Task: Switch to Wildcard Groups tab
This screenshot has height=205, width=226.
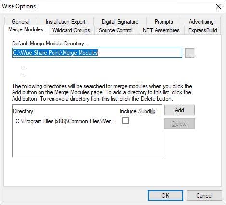Action: pos(71,30)
